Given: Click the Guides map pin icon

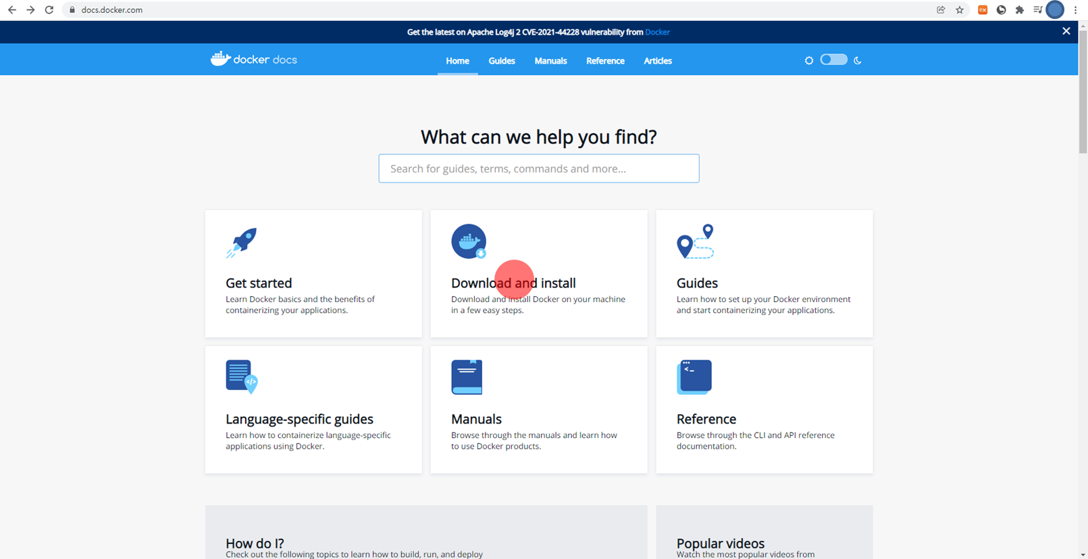Looking at the screenshot, I should point(696,241).
